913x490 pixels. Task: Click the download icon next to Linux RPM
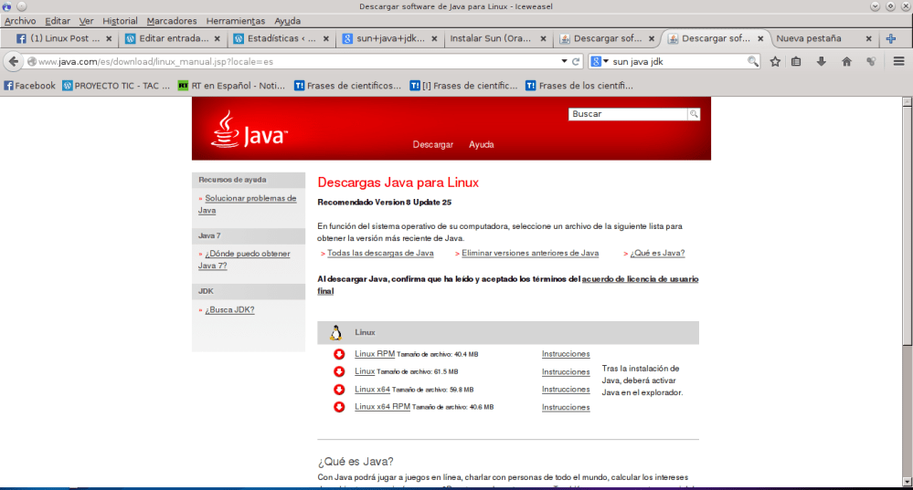point(339,354)
